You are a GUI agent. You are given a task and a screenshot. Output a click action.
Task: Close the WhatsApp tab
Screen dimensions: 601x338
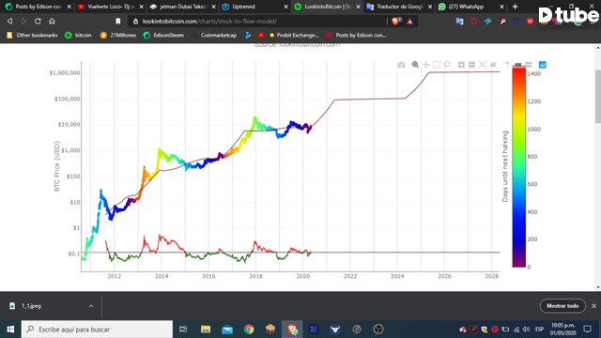click(x=501, y=7)
